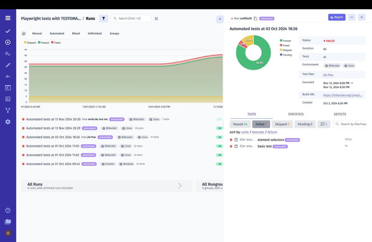Viewport: 372px width, 242px height.
Task: Open the j2k Plan link
Action: coord(328,75)
